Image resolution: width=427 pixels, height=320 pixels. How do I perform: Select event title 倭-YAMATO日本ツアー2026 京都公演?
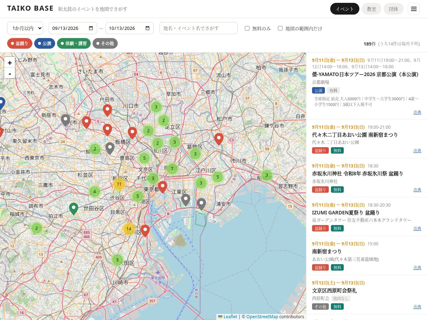(365, 74)
